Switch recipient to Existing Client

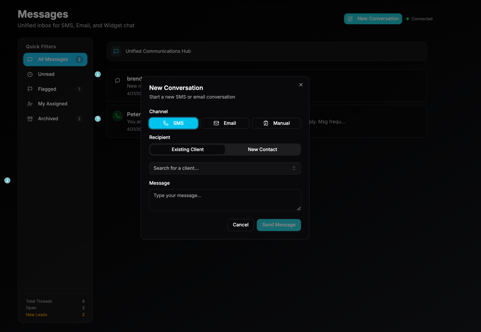click(187, 150)
